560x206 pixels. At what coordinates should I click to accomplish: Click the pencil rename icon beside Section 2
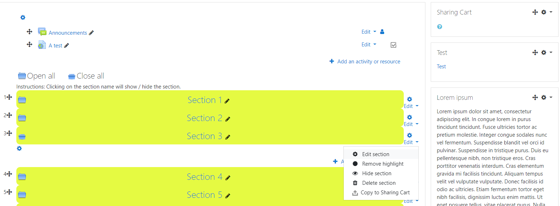click(228, 119)
